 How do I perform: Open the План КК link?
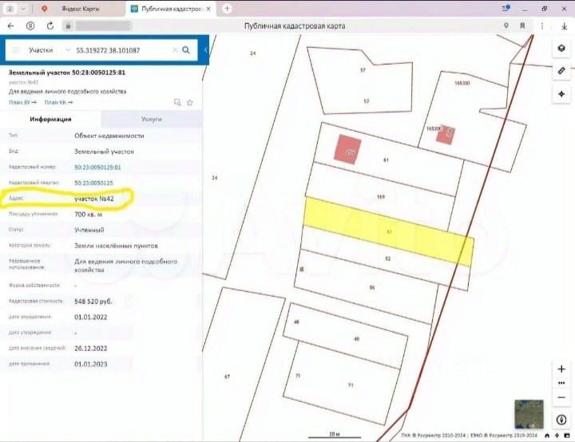[58, 102]
